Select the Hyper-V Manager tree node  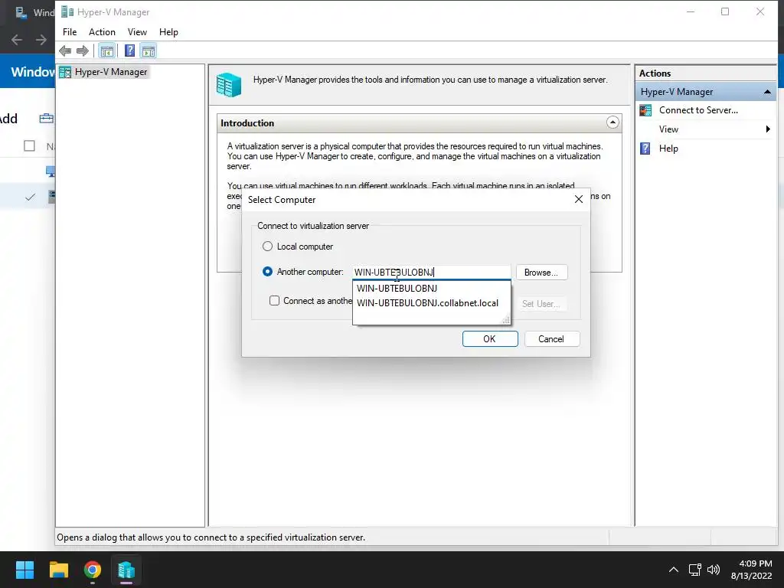click(x=103, y=72)
